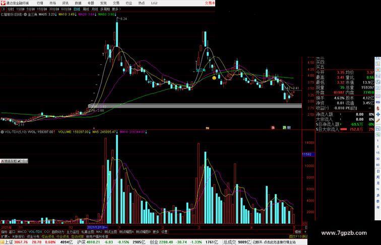Switch chart to 60分钟 period
Screen dimensions: 381x245
tap(66, 9)
